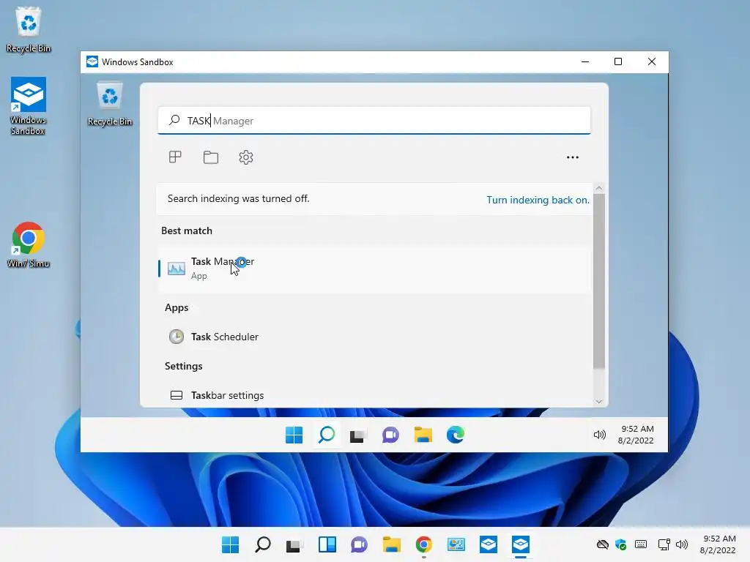Click host network tray icon
This screenshot has width=750, height=562.
point(664,544)
